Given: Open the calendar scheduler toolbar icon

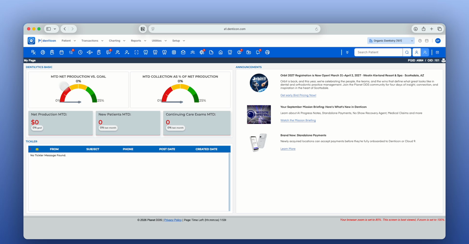Looking at the screenshot, I should 62,52.
